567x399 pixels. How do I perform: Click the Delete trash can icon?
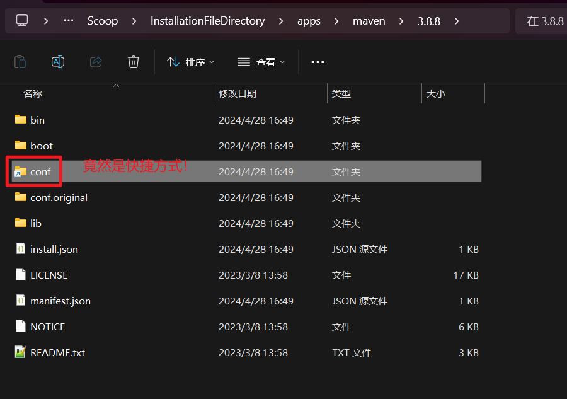(x=134, y=62)
